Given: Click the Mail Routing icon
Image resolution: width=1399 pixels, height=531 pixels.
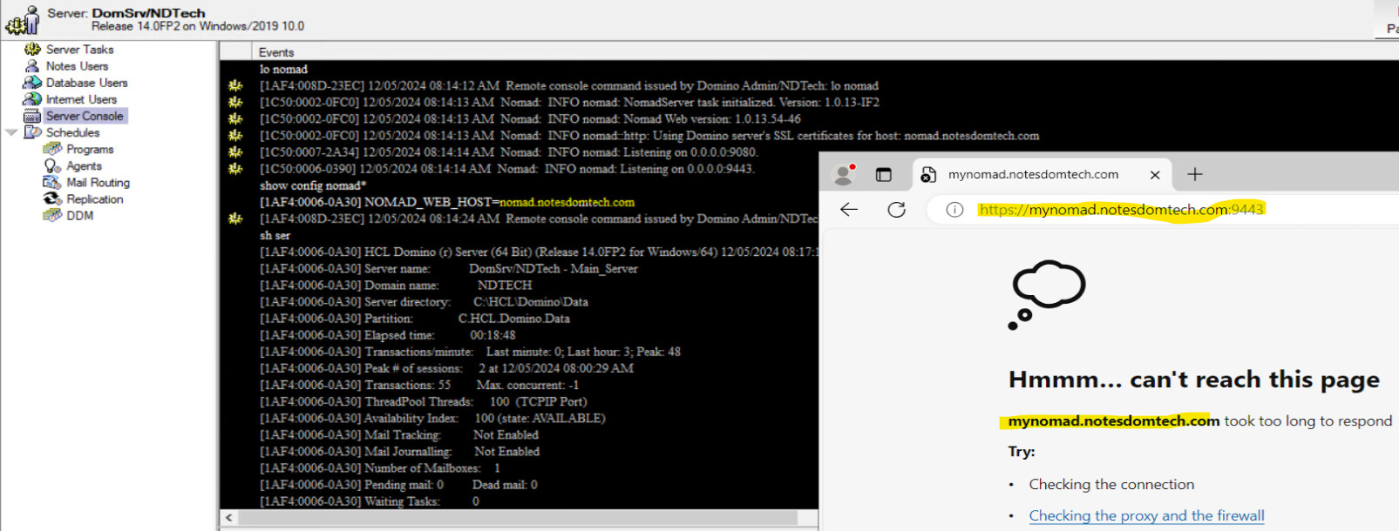Looking at the screenshot, I should (x=52, y=182).
